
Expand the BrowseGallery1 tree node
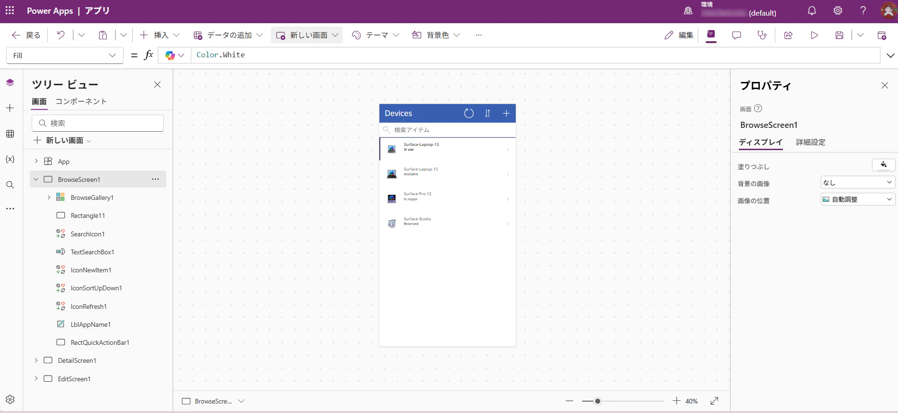(x=49, y=198)
